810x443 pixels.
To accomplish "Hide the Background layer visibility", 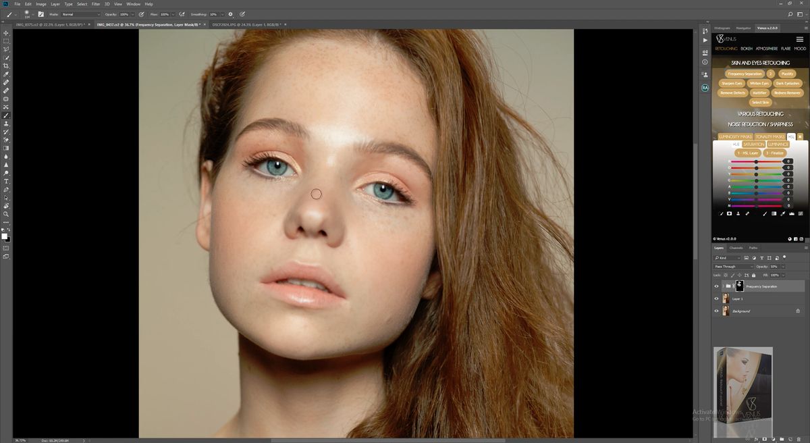I will 716,311.
